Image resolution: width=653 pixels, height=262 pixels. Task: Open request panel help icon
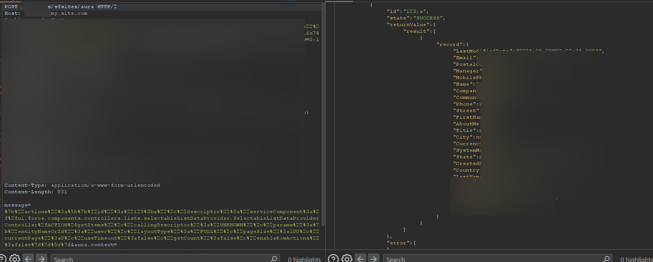click(x=2, y=259)
